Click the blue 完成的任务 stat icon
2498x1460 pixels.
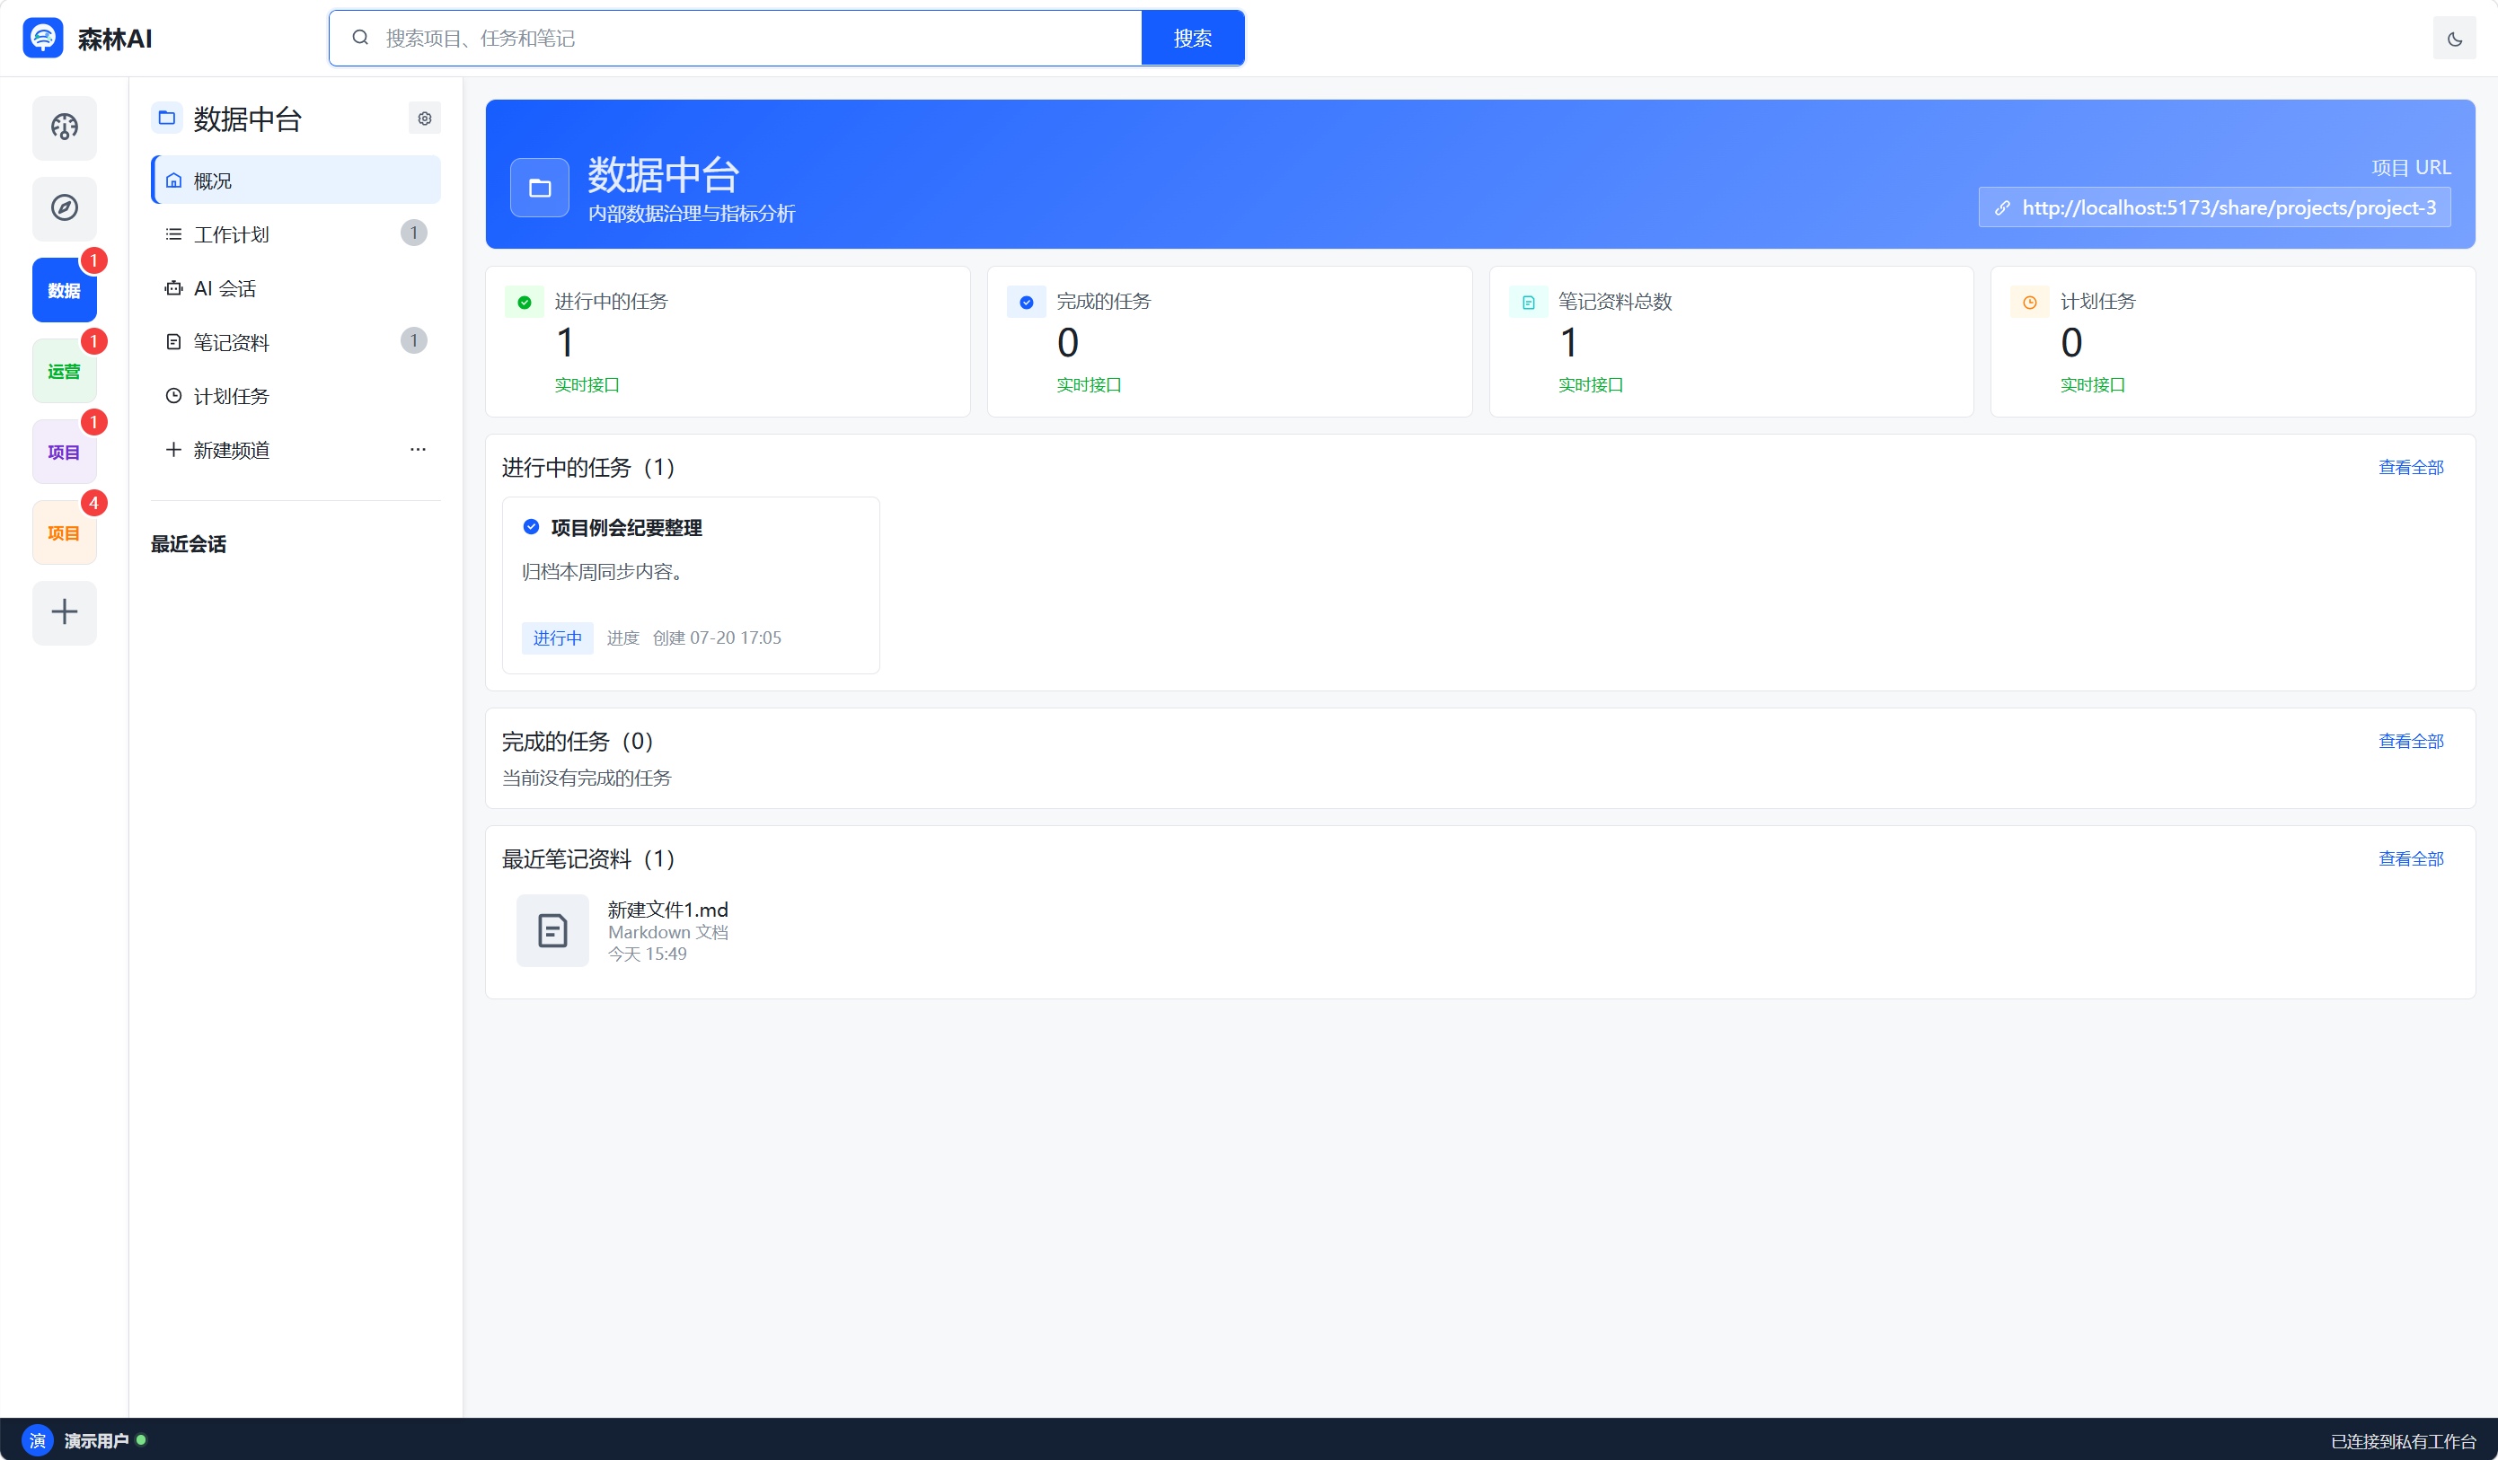(1026, 303)
